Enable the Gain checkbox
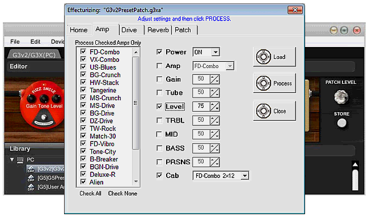The image size is (368, 217). (159, 79)
